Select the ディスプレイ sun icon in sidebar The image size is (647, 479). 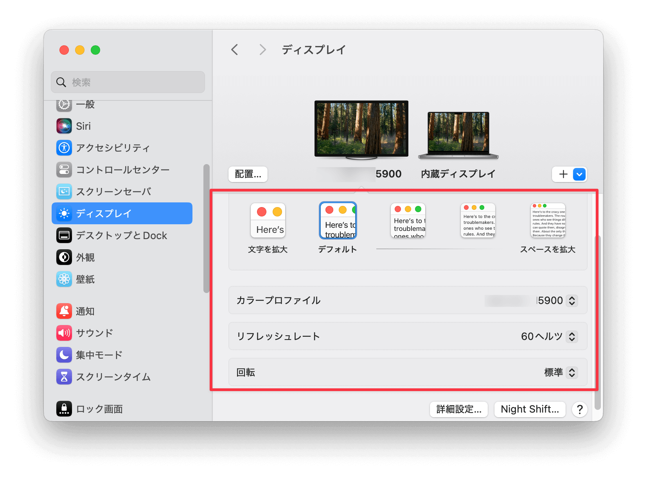tap(64, 213)
